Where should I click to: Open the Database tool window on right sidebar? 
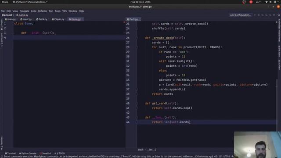(279, 51)
